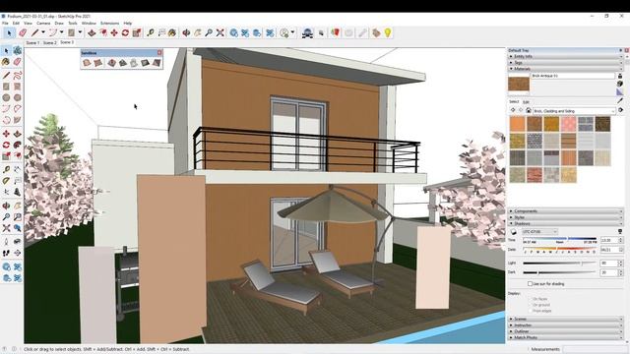
Task: Pick the Sample Paint eyedropper in Materials
Action: (x=620, y=100)
